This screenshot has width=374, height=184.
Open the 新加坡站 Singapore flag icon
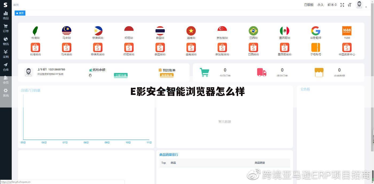click(222, 31)
